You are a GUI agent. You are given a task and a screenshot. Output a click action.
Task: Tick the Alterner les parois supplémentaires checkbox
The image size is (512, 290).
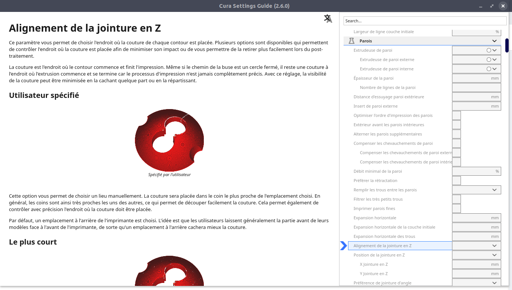tap(456, 134)
